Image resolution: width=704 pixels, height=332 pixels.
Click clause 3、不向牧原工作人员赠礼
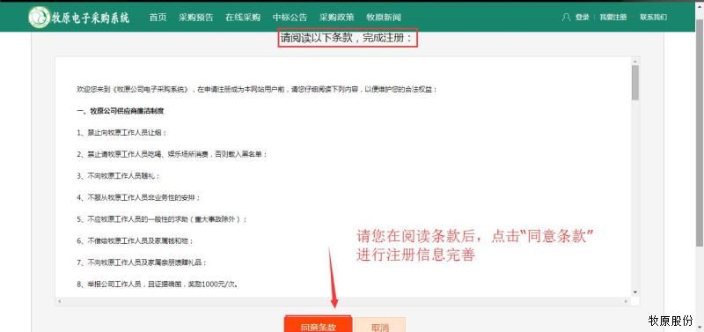coord(118,175)
